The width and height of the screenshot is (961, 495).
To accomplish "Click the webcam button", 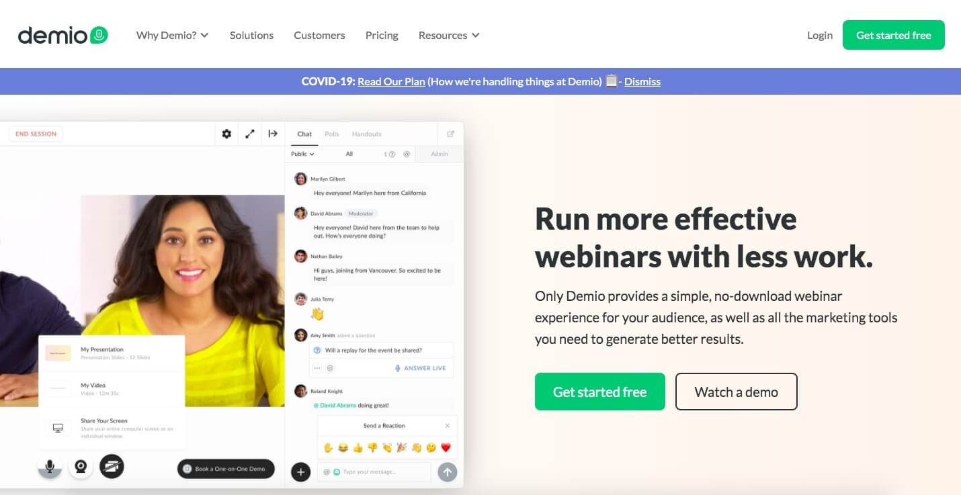I will [81, 466].
